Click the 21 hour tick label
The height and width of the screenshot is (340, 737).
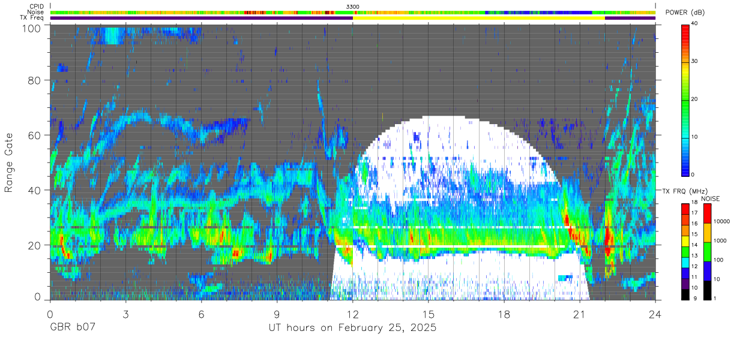pyautogui.click(x=580, y=314)
